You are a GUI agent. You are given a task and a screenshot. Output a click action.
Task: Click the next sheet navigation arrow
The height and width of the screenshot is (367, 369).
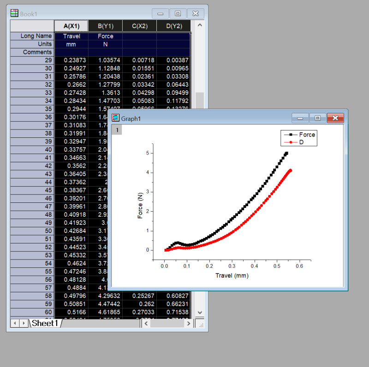pyautogui.click(x=24, y=324)
